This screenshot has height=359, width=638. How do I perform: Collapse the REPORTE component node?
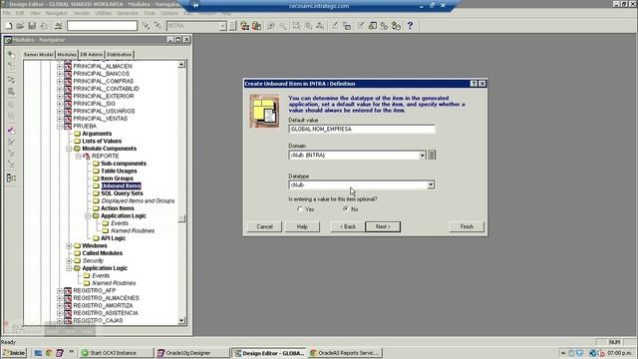pyautogui.click(x=79, y=156)
